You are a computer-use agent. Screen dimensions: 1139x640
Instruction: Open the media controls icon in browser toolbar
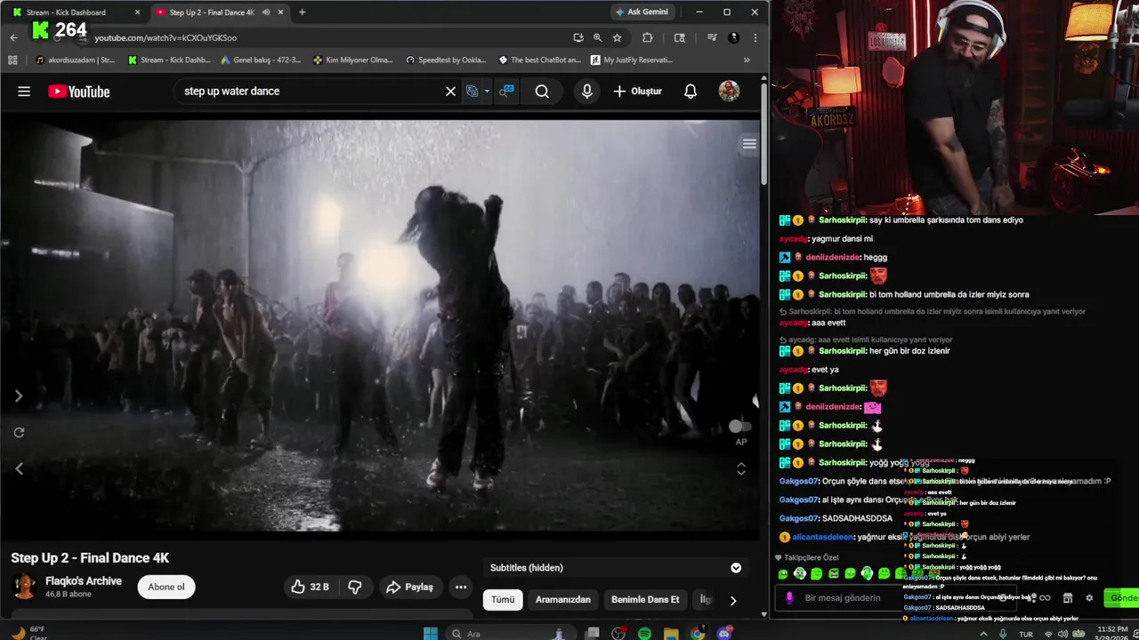(x=712, y=37)
